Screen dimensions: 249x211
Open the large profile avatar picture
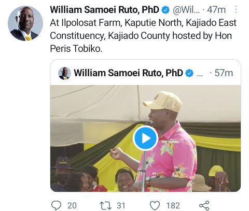25,23
